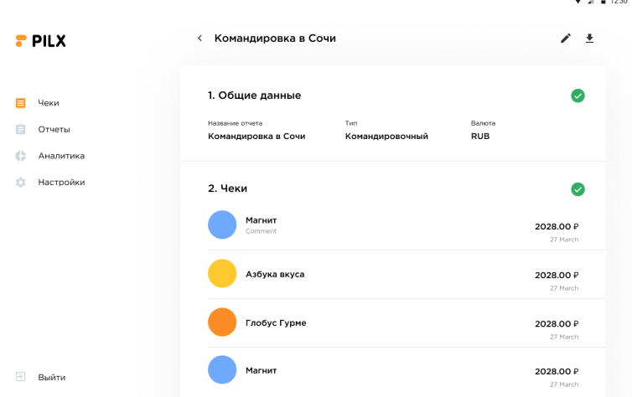
Task: Click the Настройки gear icon
Action: 21,182
